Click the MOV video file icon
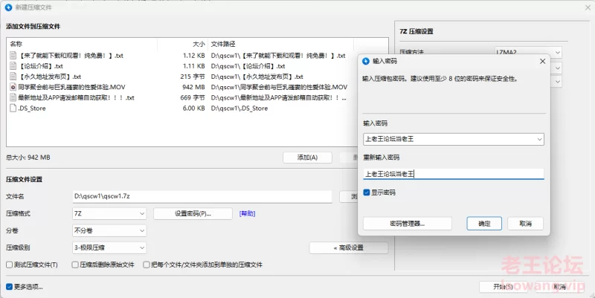 13,87
